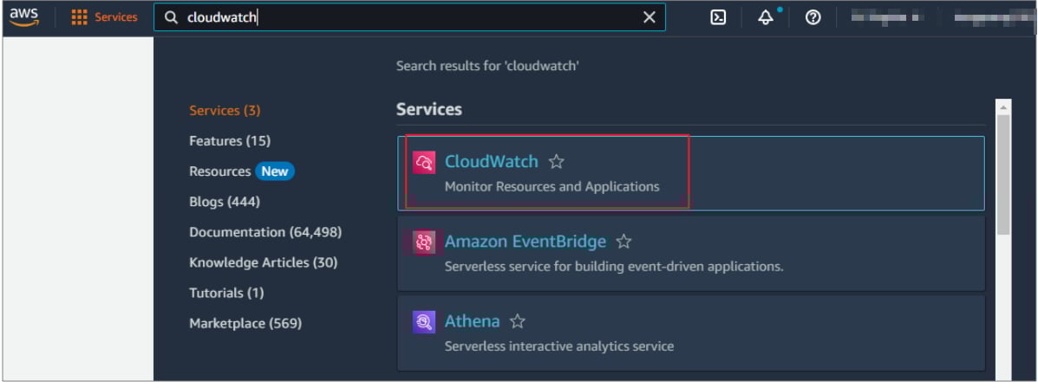Select the Resources New category
Image resolution: width=1038 pixels, height=388 pixels.
pyautogui.click(x=242, y=171)
